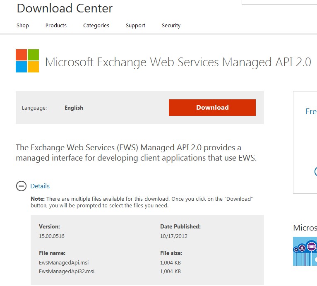Click the file size for EwsManagedApi32.msi
Viewport: 317px width, 286px height.
pos(171,272)
